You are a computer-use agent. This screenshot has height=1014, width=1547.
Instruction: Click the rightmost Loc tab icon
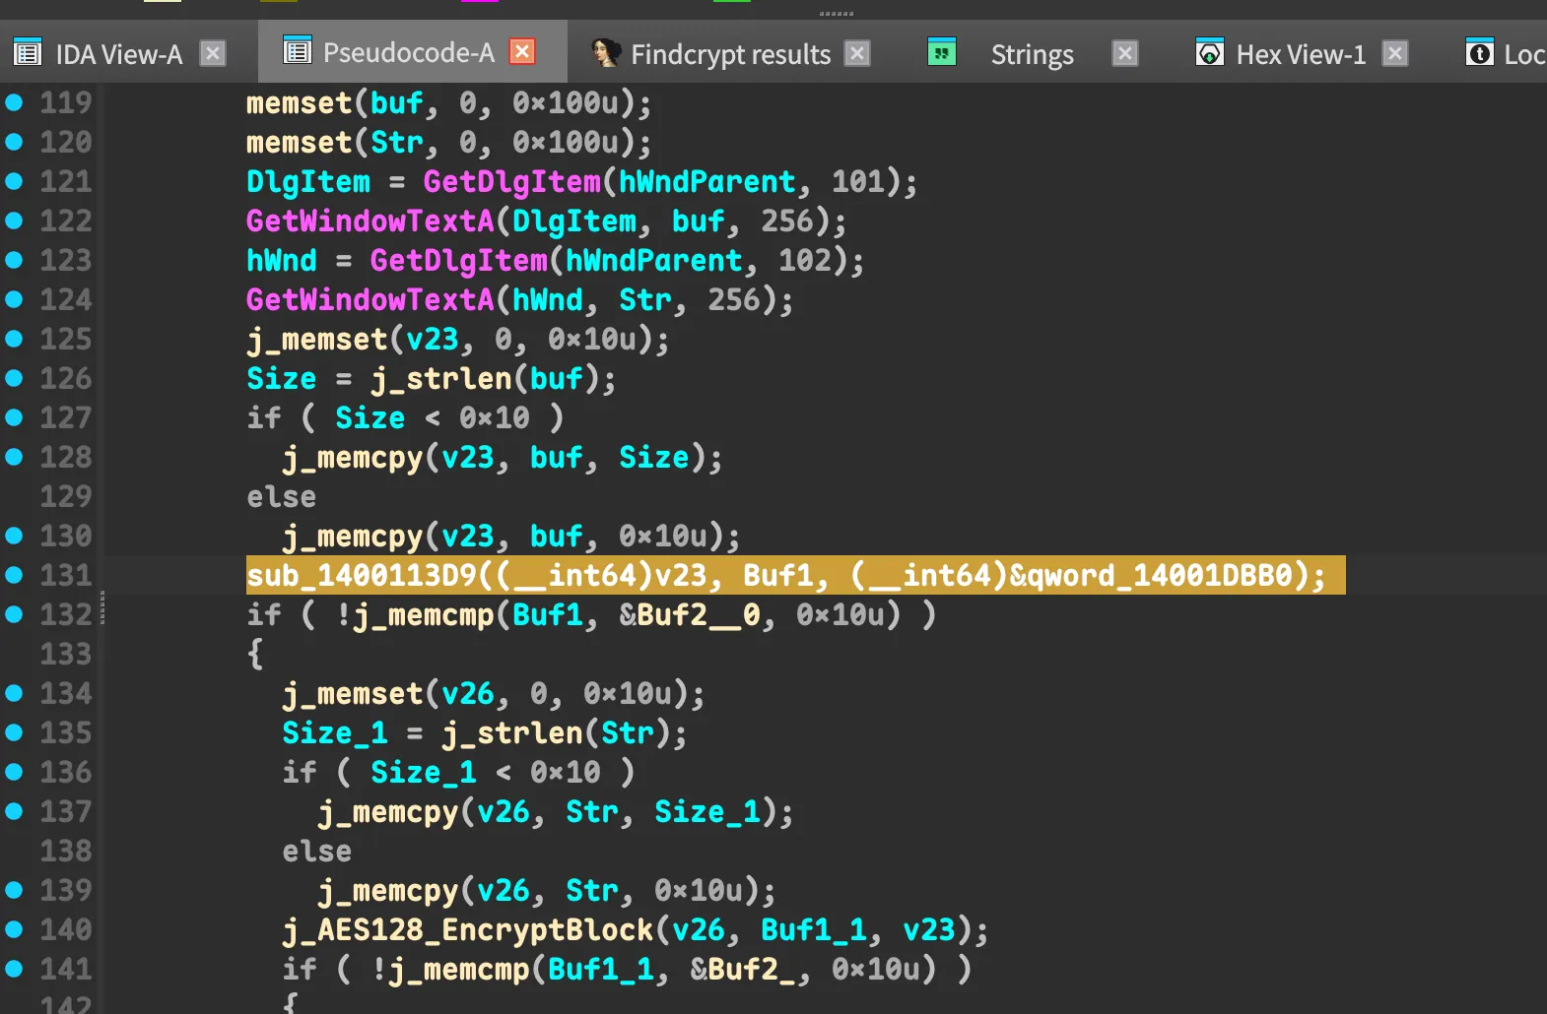click(x=1479, y=53)
